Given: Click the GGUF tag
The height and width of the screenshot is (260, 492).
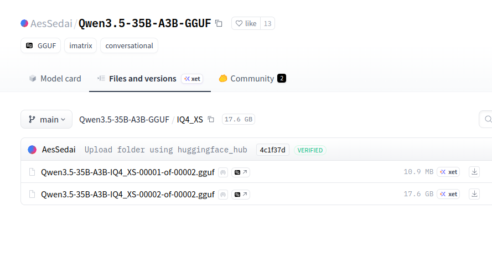Looking at the screenshot, I should tap(41, 45).
